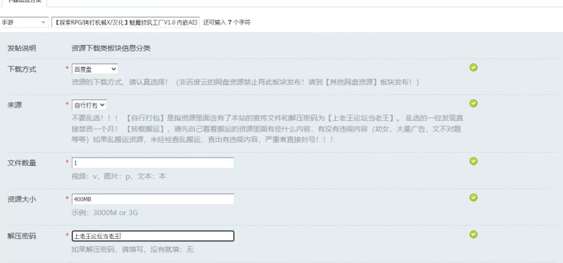Click the 不要乱选 warning paragraph
Screen dimensions: 563x263
267,129
